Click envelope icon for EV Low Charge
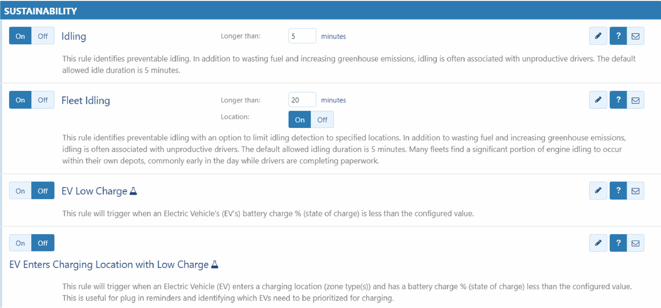 [x=635, y=190]
